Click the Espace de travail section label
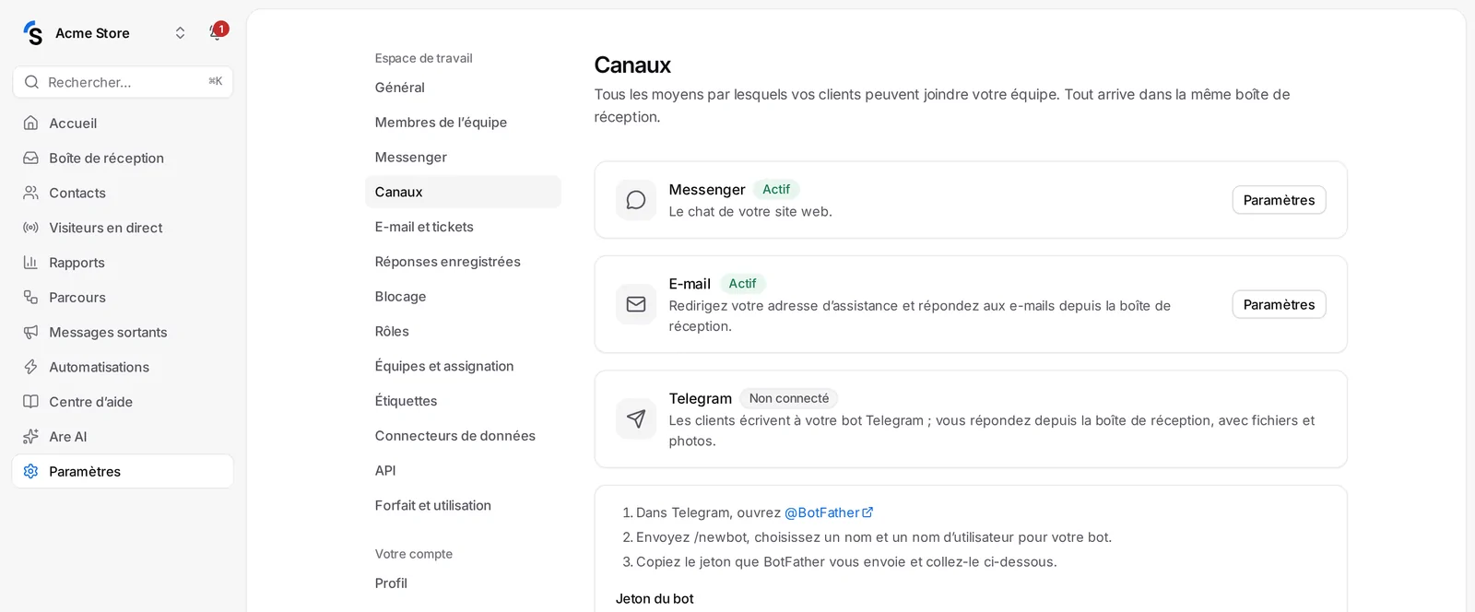Image resolution: width=1475 pixels, height=612 pixels. tap(423, 58)
